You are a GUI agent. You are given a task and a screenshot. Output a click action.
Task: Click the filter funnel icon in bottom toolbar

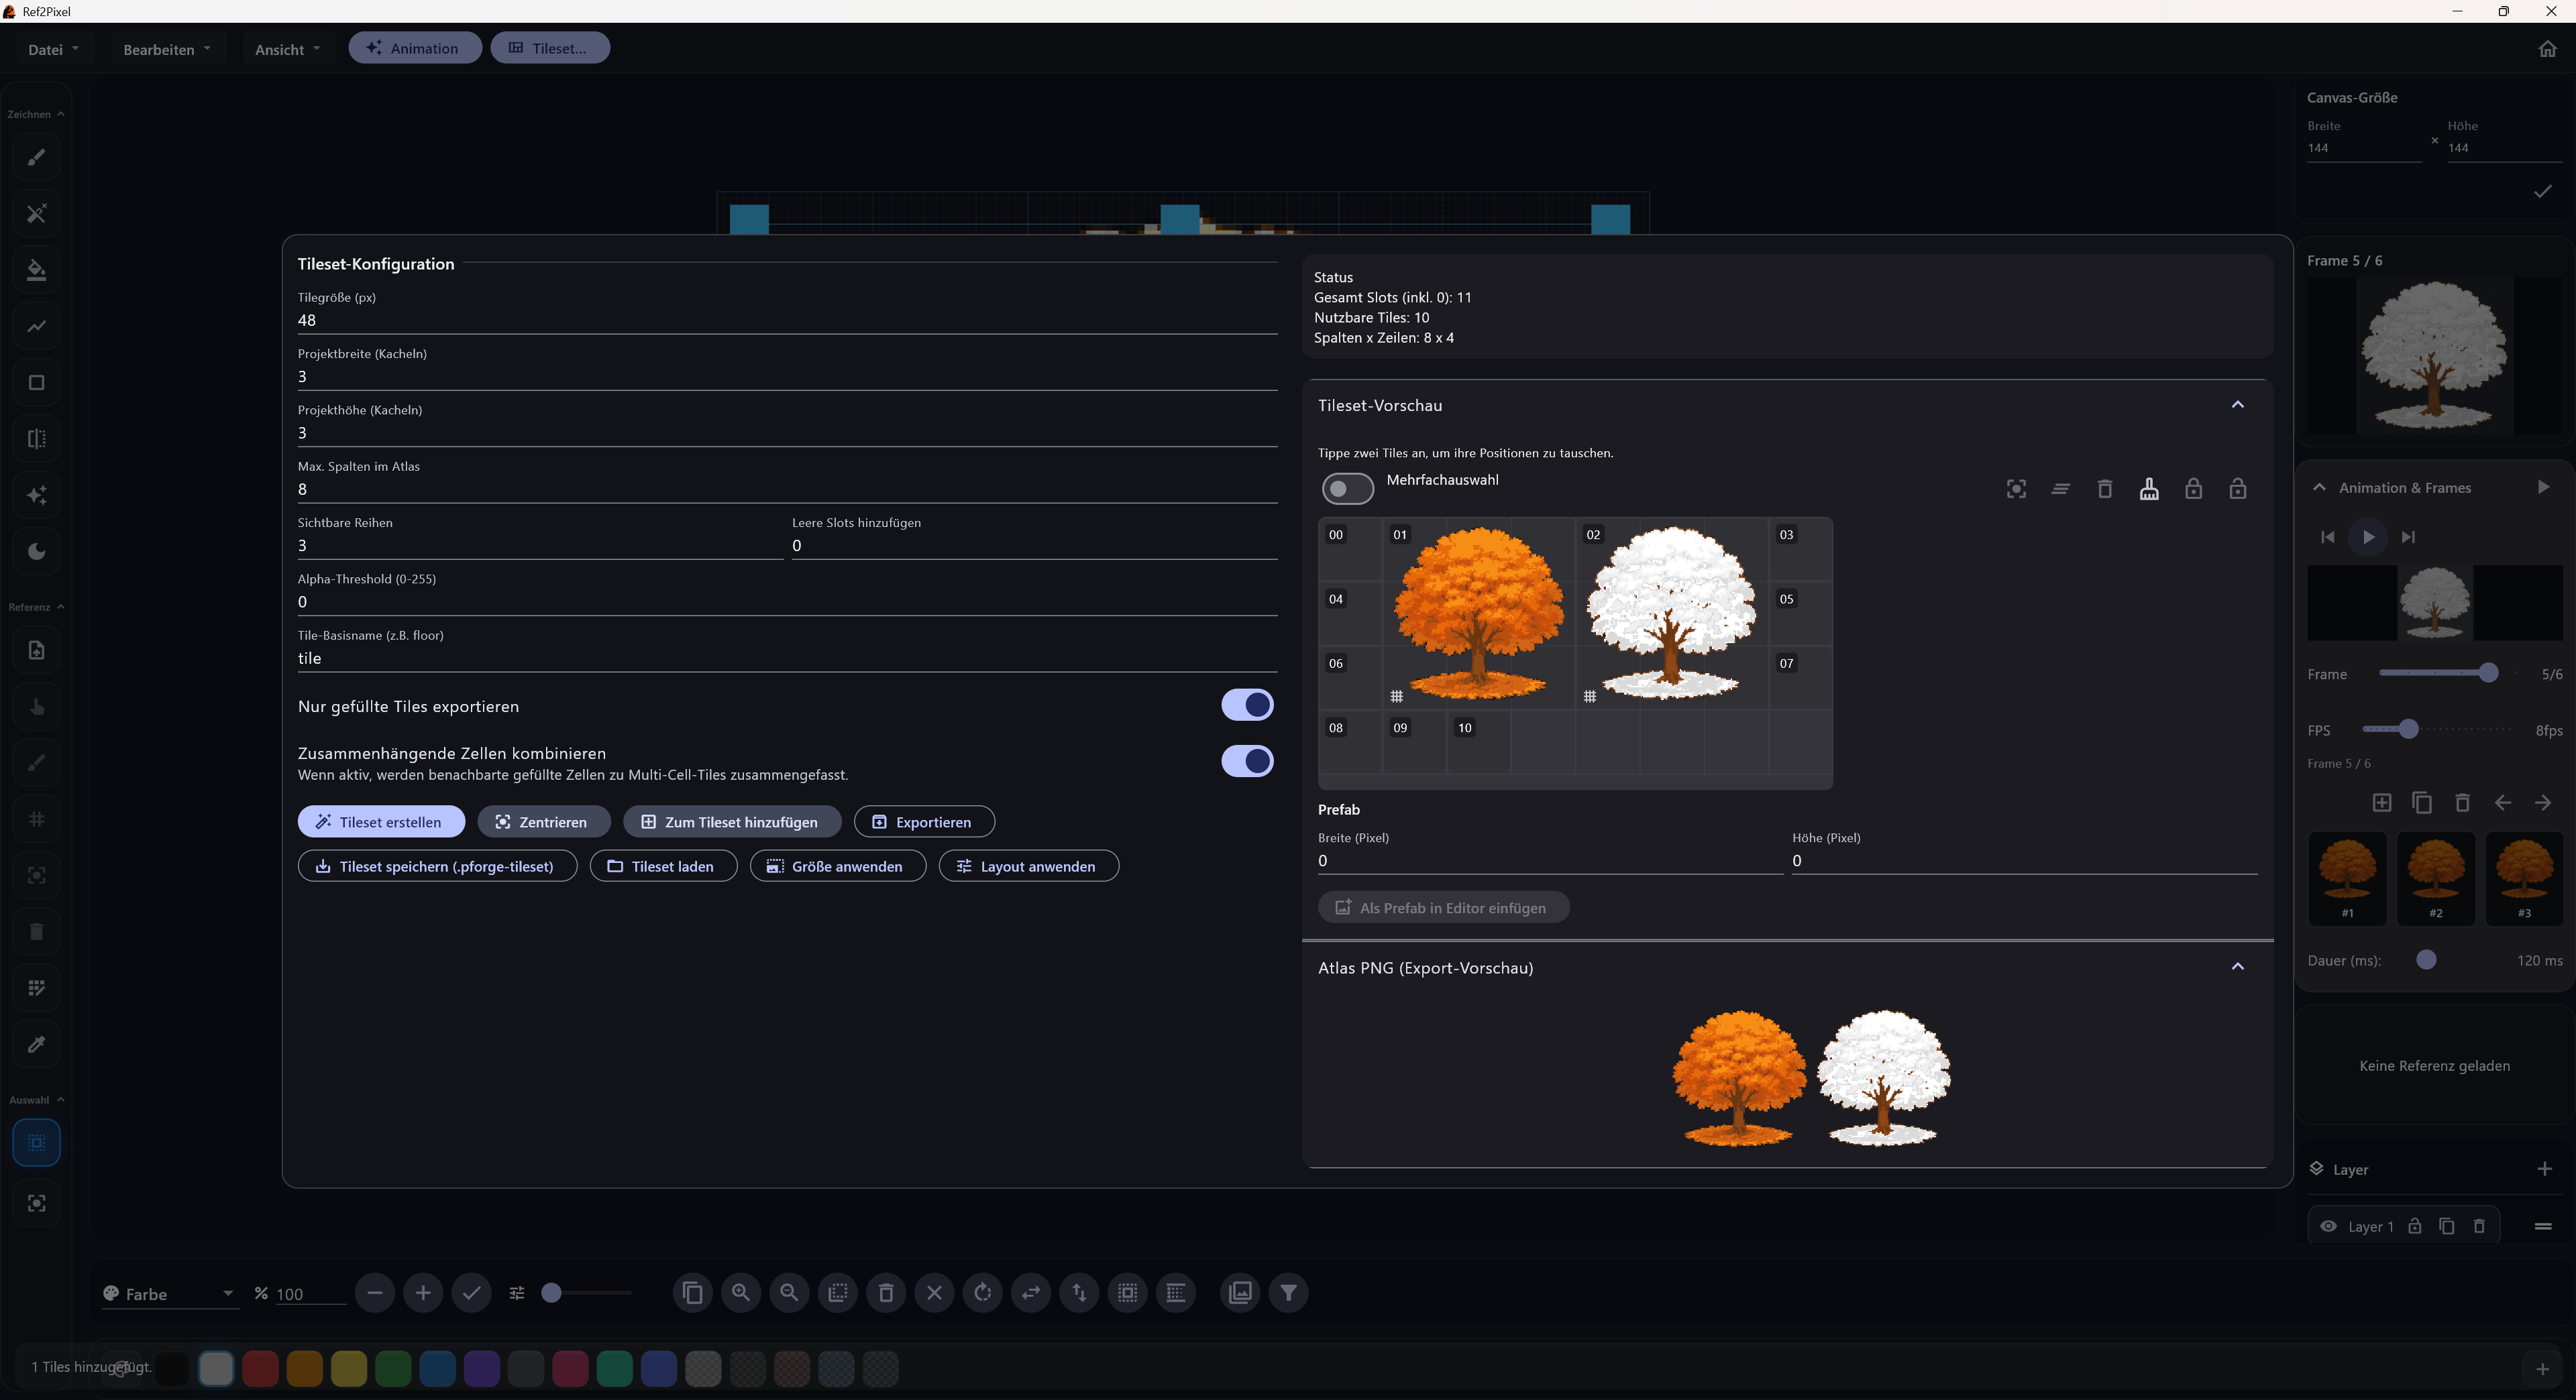[x=1288, y=1292]
